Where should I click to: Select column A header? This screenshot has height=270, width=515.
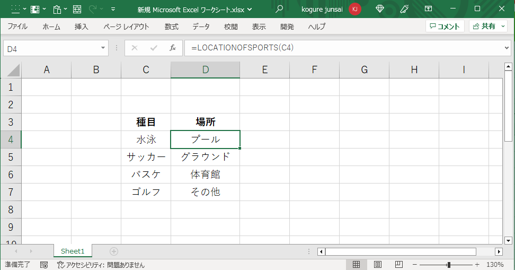pyautogui.click(x=46, y=69)
